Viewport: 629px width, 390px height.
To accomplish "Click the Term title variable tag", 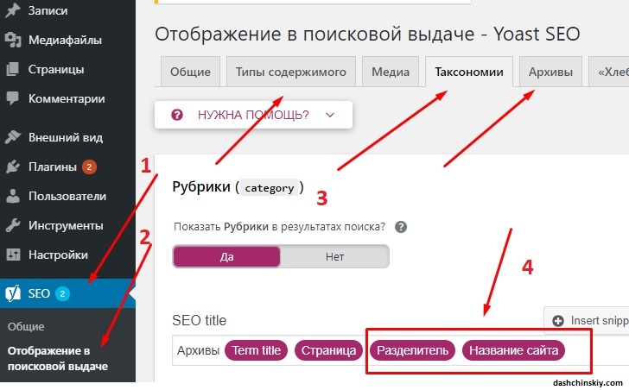I will tap(256, 350).
